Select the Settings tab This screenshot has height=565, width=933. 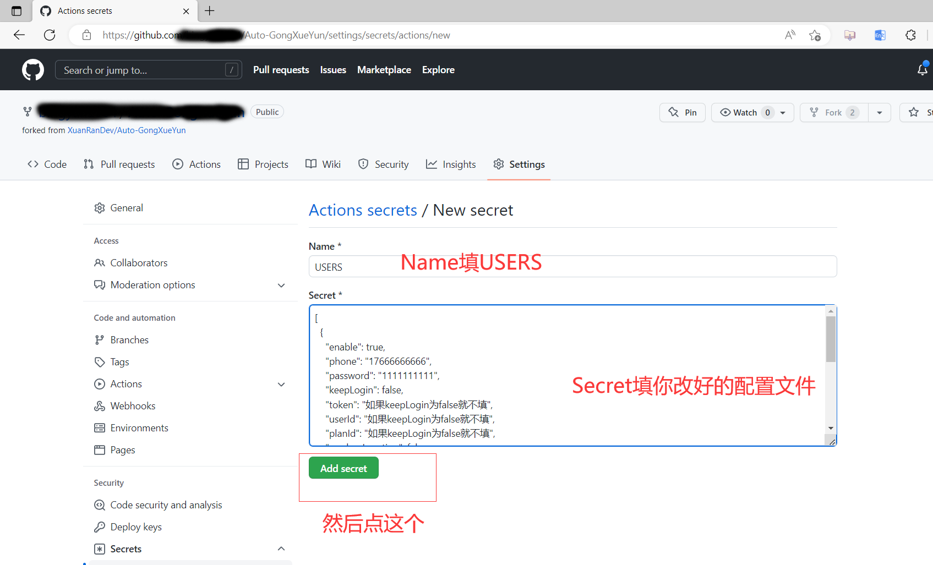pos(519,164)
